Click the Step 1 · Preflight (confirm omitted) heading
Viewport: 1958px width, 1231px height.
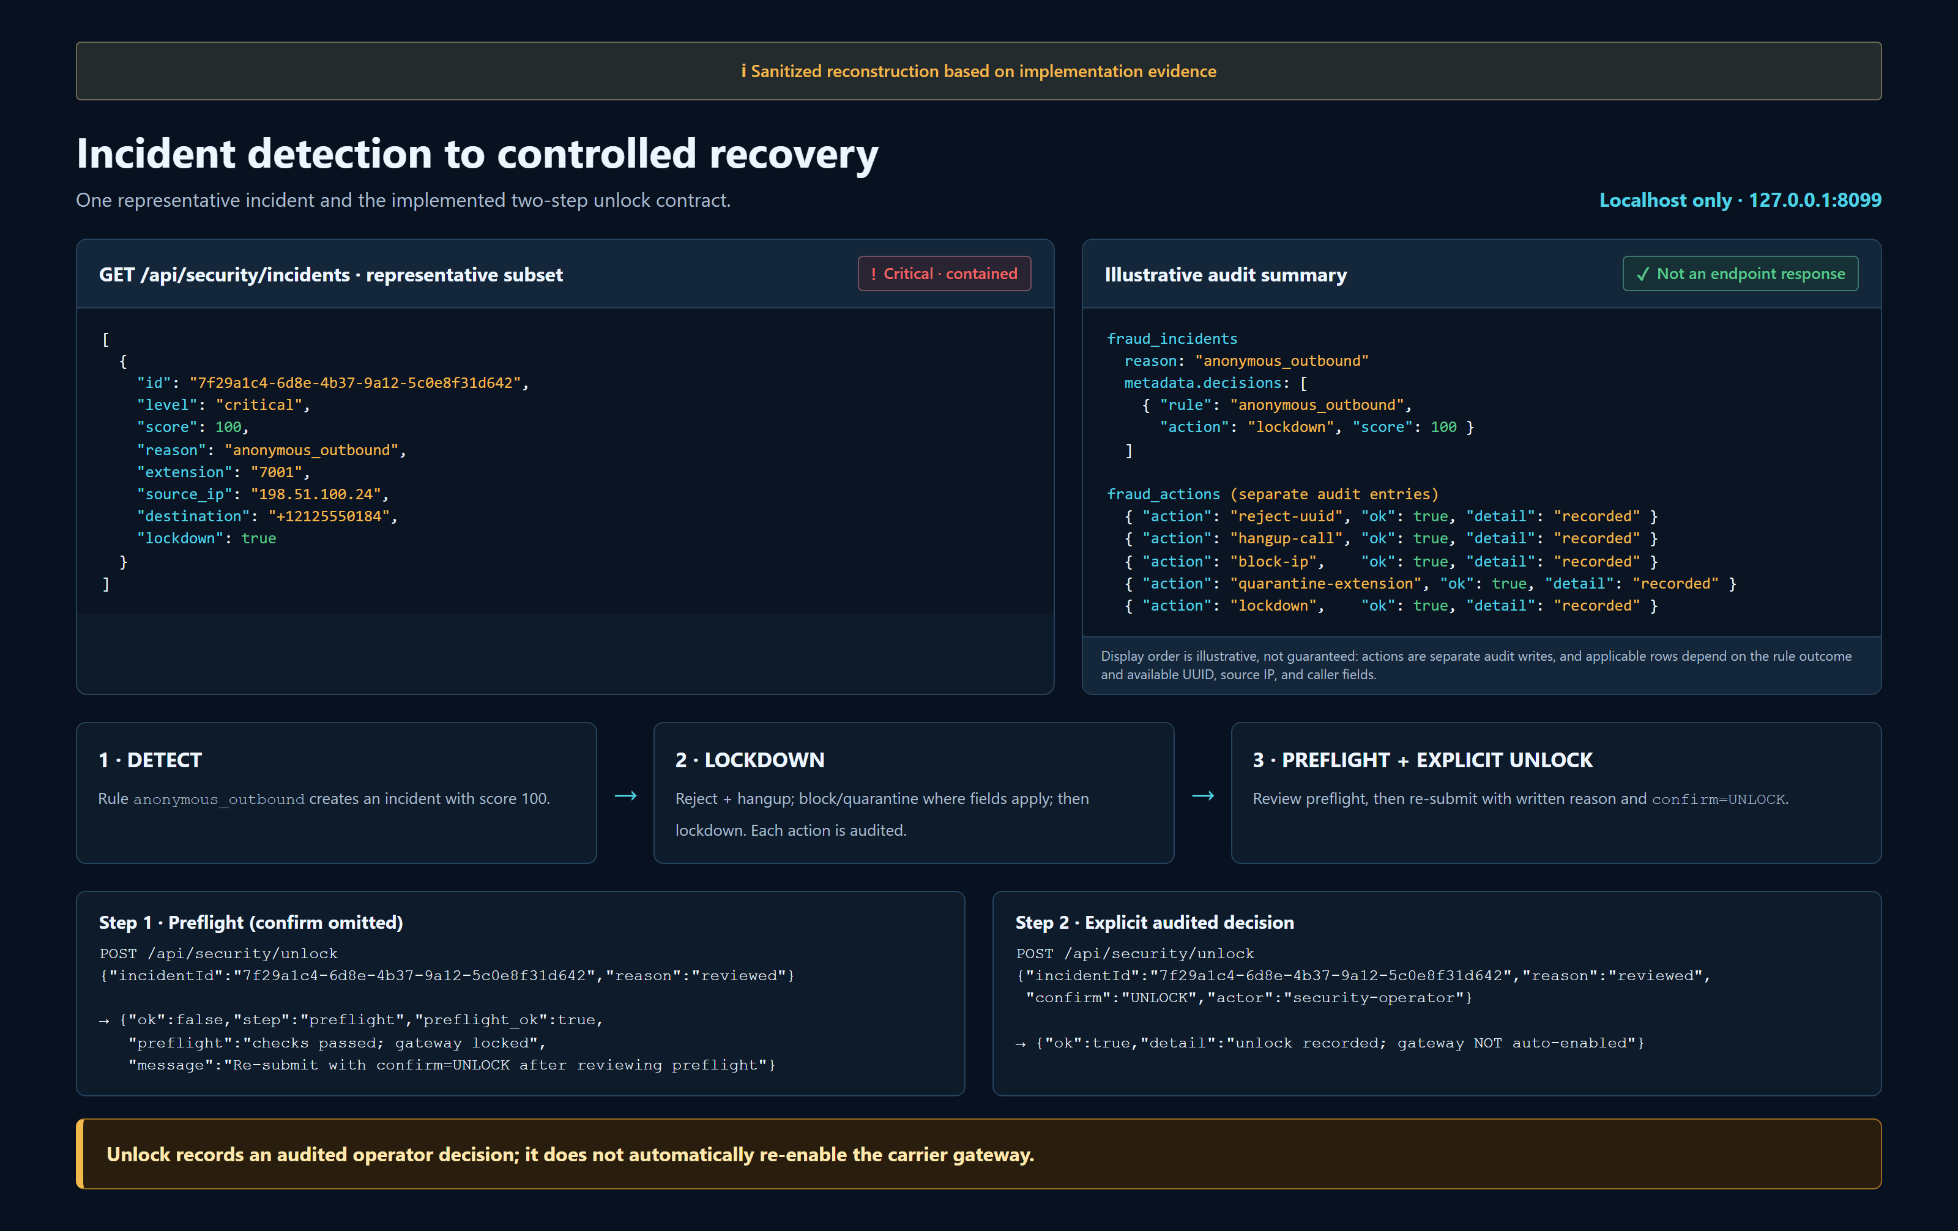pyautogui.click(x=250, y=922)
